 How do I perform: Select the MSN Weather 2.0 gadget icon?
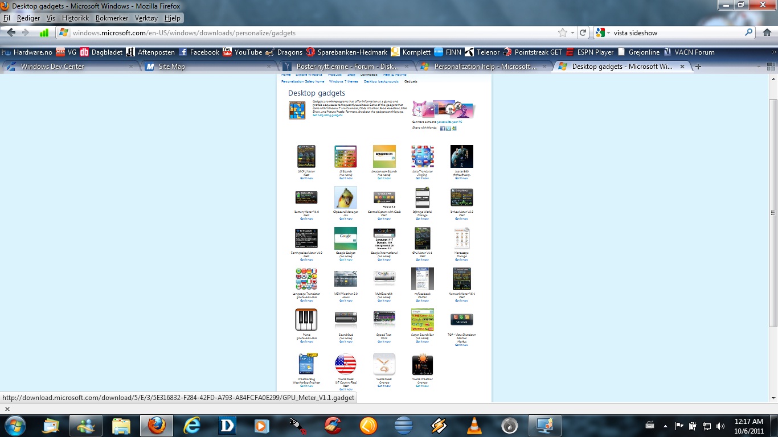[346, 279]
